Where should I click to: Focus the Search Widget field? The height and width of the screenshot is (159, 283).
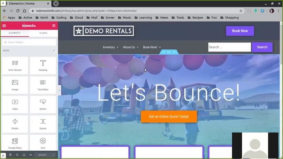29,42
